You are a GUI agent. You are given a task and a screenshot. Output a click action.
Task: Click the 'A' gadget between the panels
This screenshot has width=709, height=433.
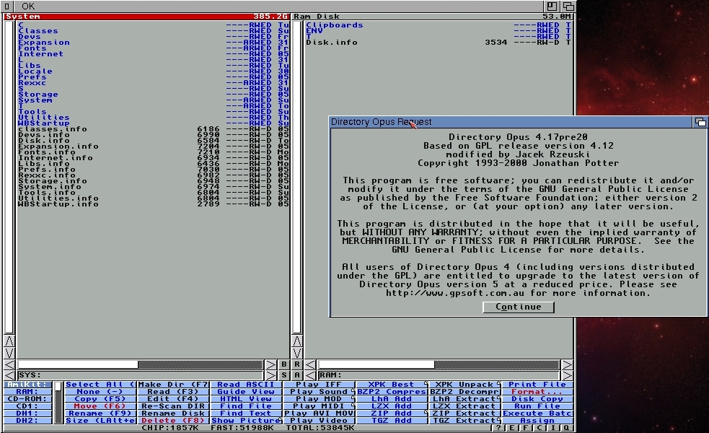coord(297,375)
